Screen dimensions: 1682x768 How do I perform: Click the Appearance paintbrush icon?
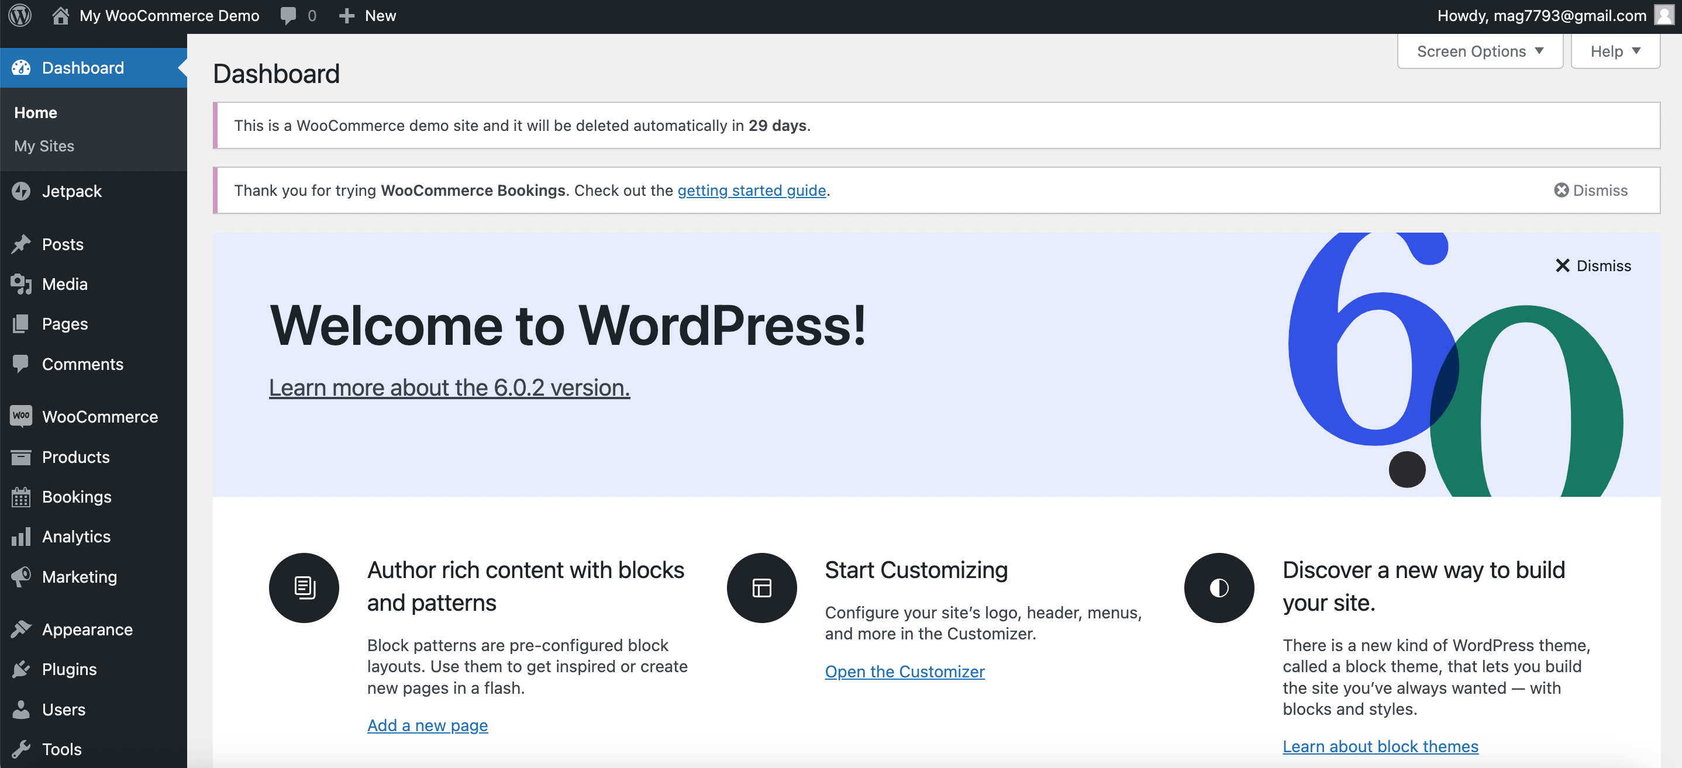coord(21,629)
